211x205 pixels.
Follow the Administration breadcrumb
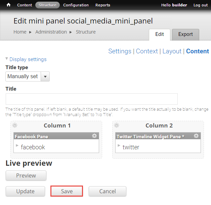click(x=51, y=32)
